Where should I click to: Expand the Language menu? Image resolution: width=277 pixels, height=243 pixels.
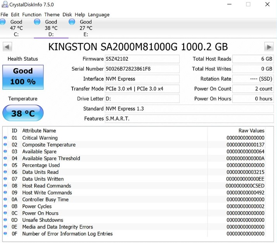point(99,15)
